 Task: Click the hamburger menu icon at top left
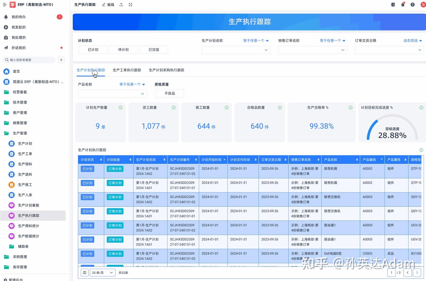click(x=5, y=5)
